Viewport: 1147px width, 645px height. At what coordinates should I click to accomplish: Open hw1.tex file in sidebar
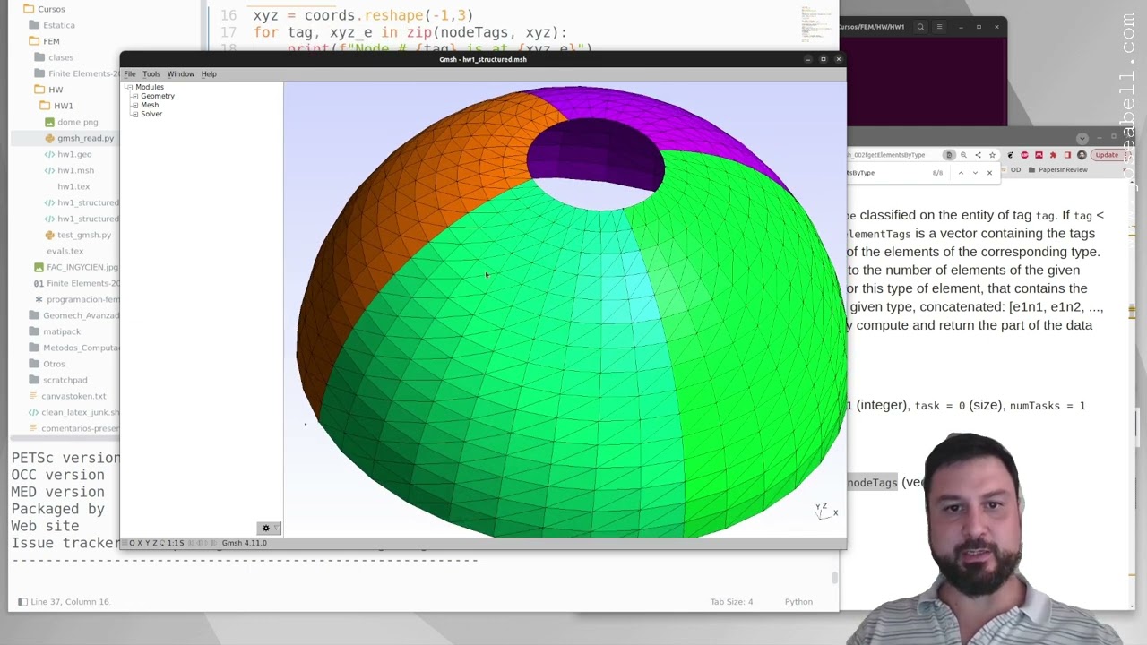click(x=73, y=186)
